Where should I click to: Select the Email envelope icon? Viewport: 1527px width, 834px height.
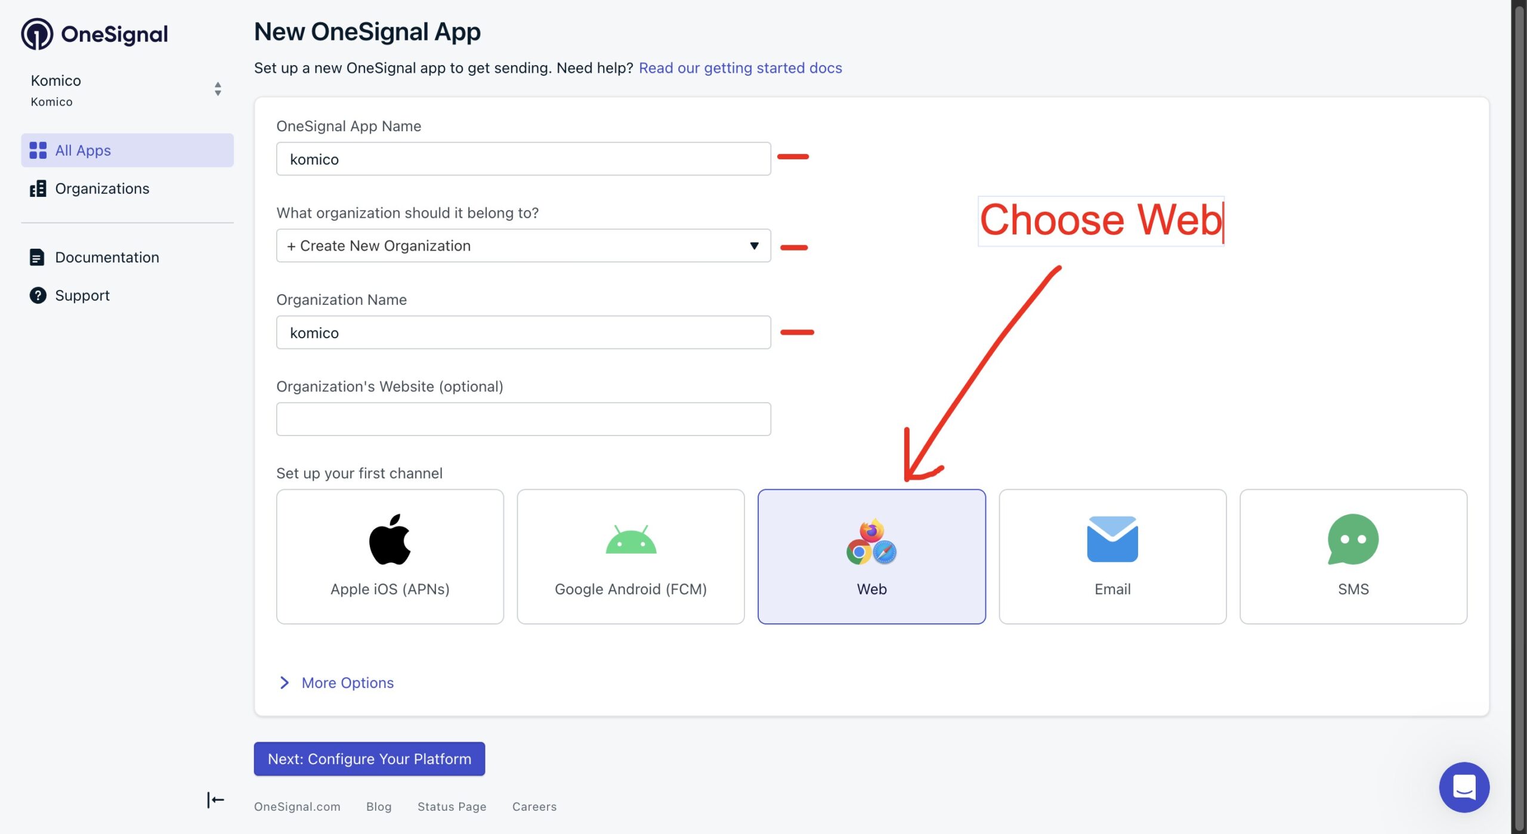point(1112,539)
